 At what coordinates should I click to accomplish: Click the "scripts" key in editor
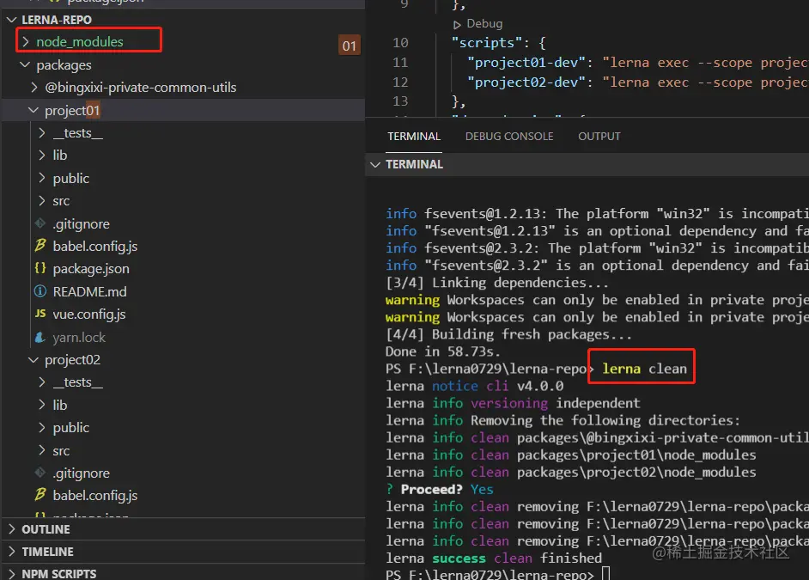pyautogui.click(x=486, y=42)
